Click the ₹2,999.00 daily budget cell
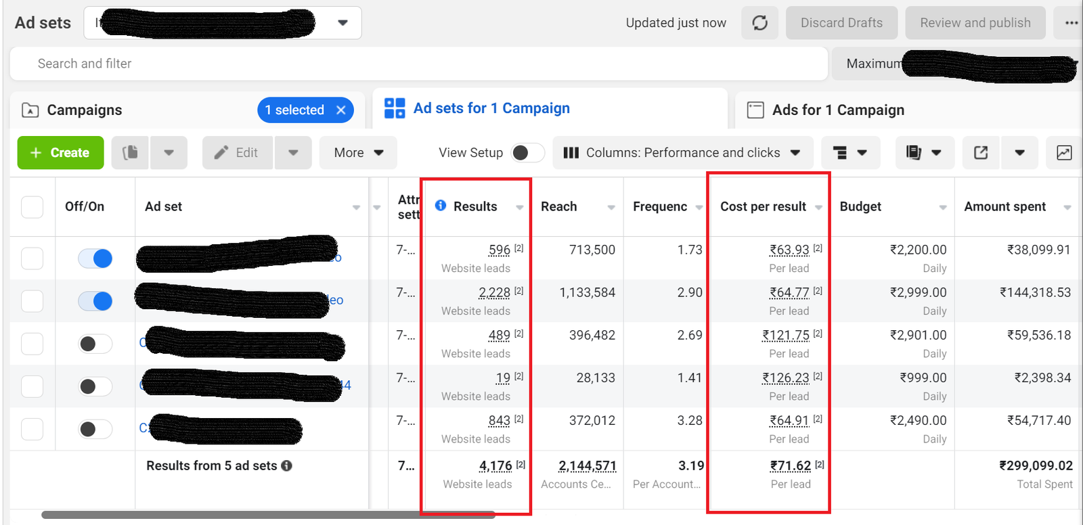The width and height of the screenshot is (1083, 525). click(x=918, y=292)
